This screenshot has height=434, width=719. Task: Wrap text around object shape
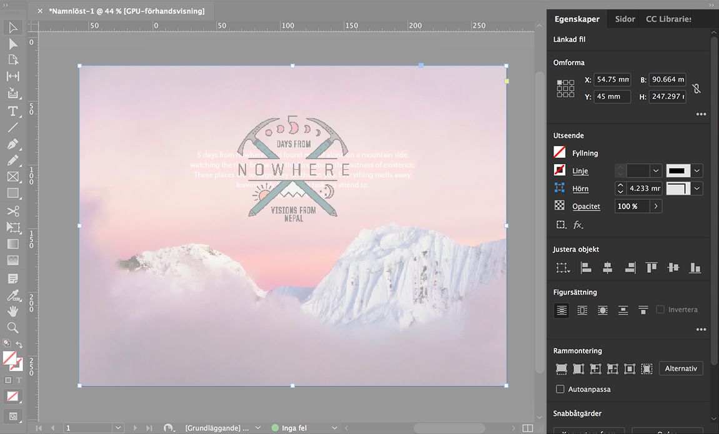tap(603, 310)
